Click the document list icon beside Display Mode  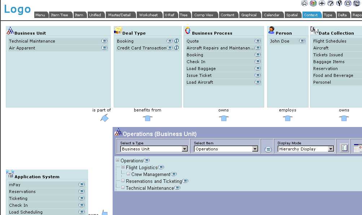pos(344,148)
